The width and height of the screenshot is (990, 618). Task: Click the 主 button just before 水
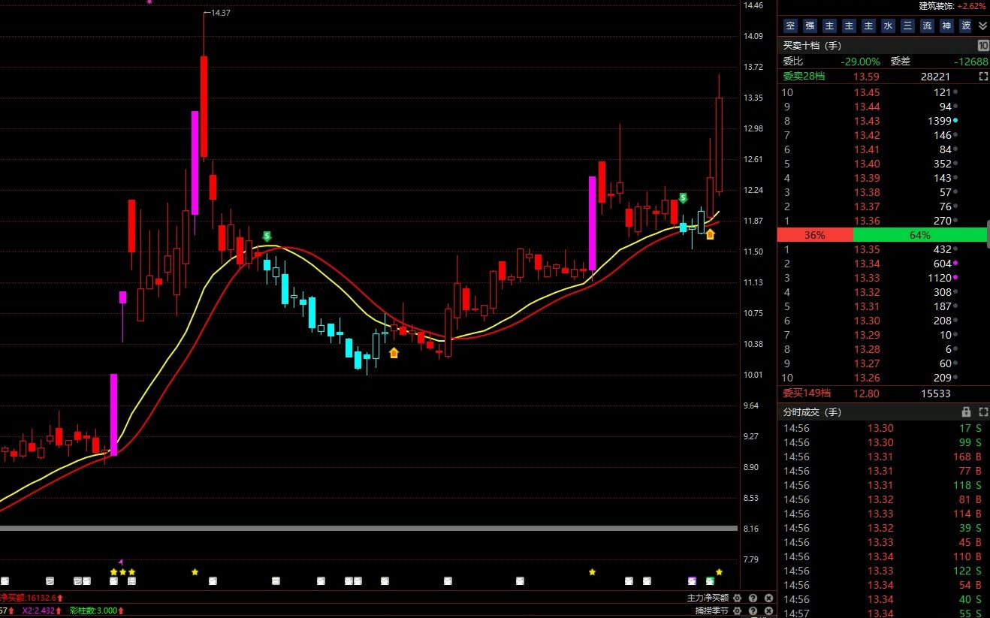[868, 26]
